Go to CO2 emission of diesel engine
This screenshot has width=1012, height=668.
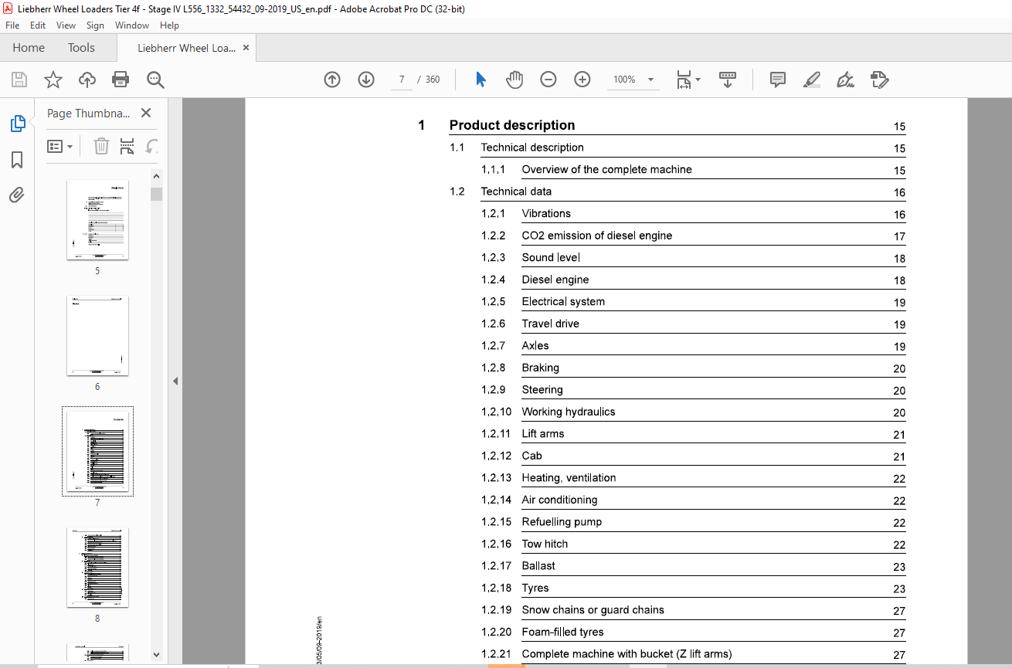pos(596,236)
